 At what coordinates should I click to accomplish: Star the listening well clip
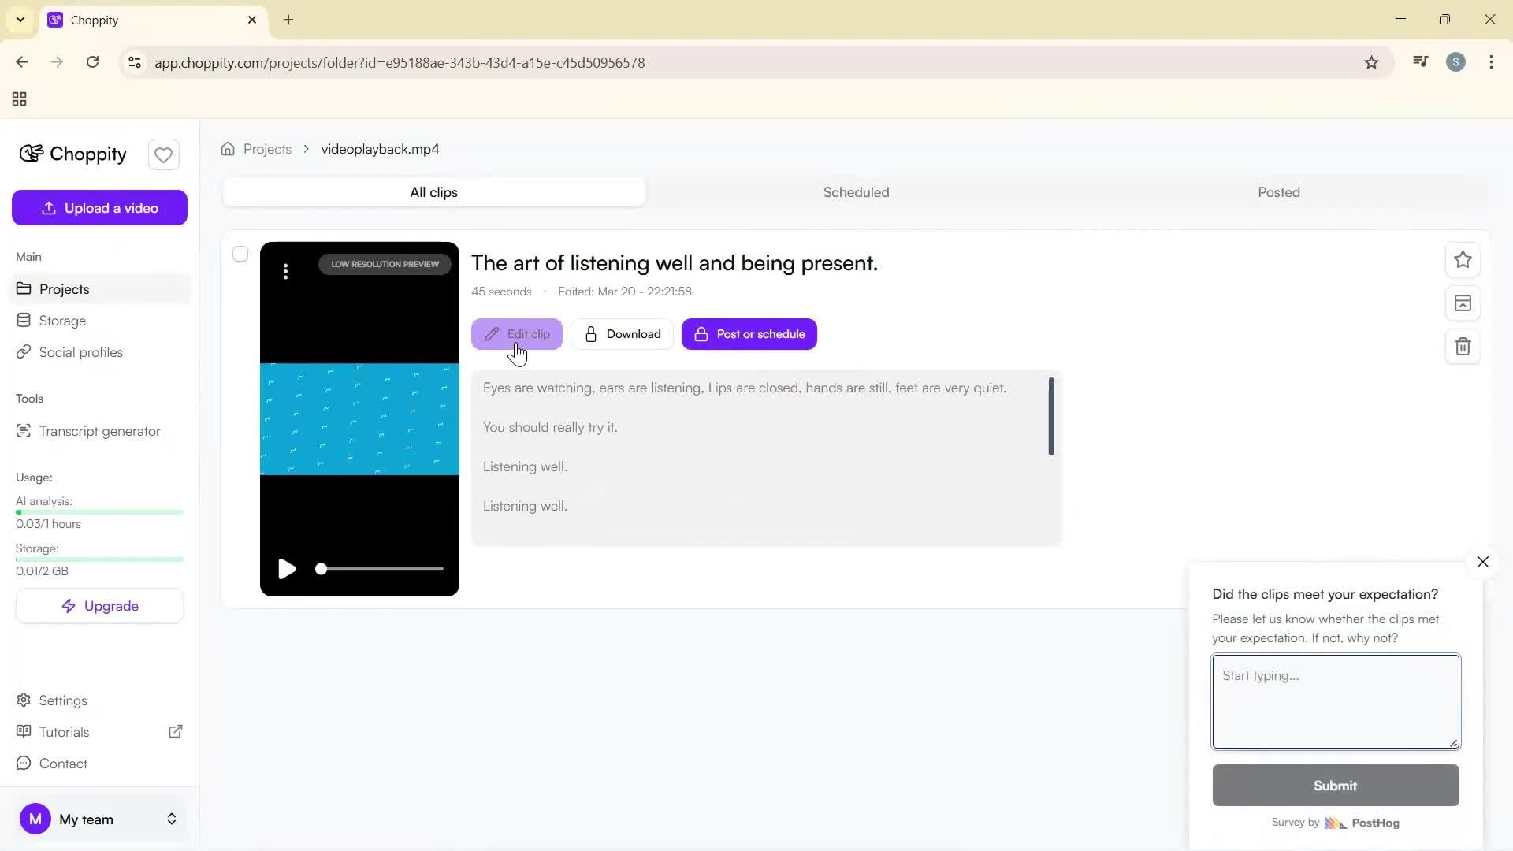pyautogui.click(x=1463, y=260)
